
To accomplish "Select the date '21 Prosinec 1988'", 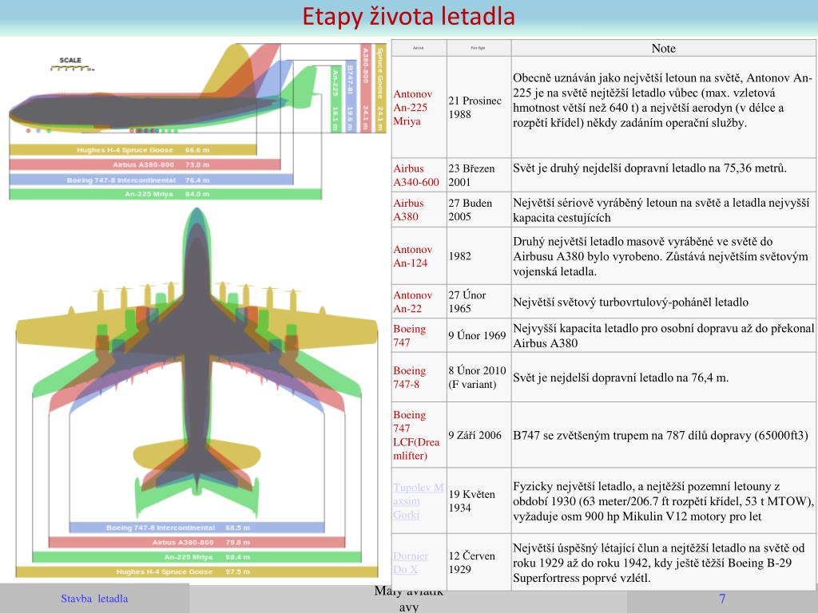I will pyautogui.click(x=475, y=108).
